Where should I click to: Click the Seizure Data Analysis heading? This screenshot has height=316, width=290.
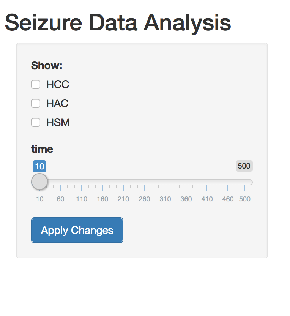point(118,22)
